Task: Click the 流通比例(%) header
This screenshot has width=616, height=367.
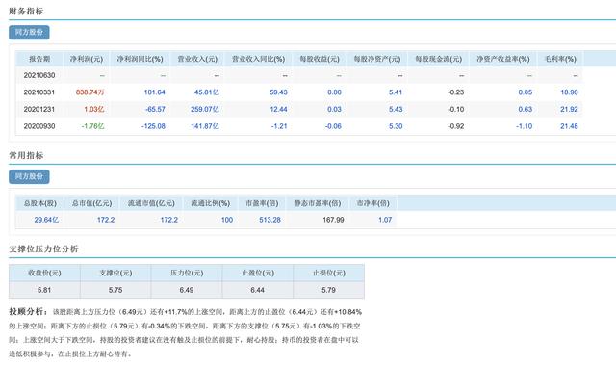Action: tap(210, 203)
